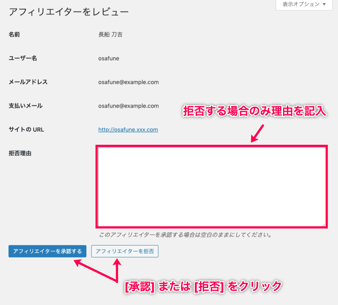Click the textarea resize handle corner
This screenshot has height=305, width=338.
(324, 224)
